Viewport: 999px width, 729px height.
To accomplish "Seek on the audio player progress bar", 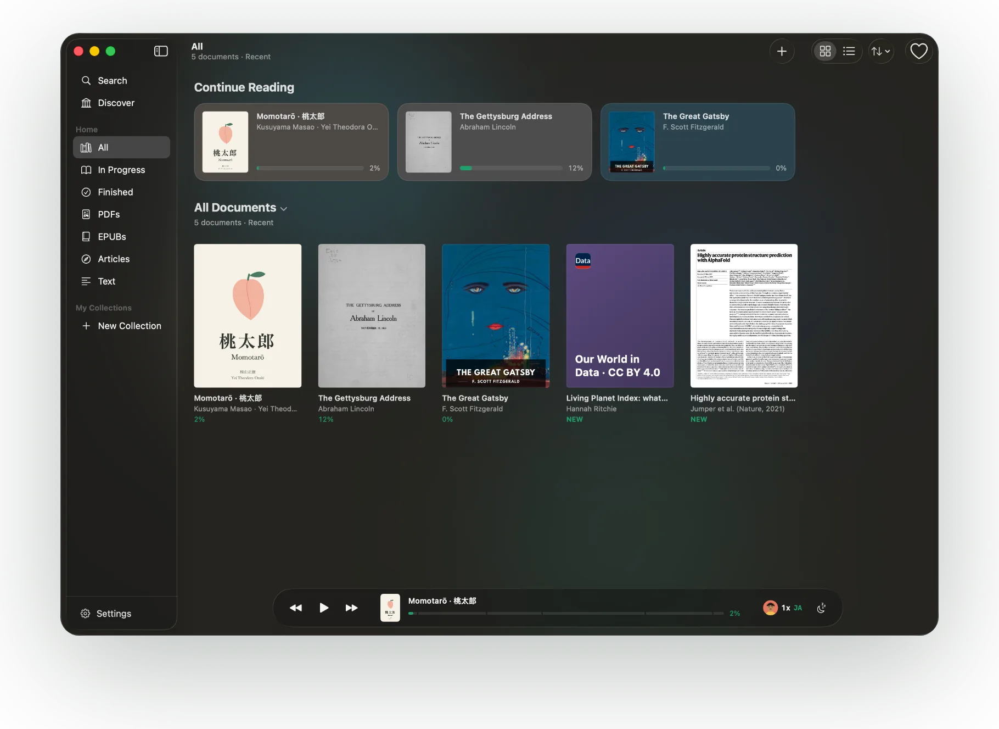I will tap(566, 613).
